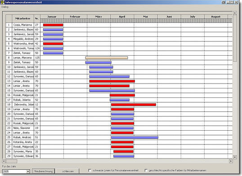Open the Dialog menu

tap(5, 7)
